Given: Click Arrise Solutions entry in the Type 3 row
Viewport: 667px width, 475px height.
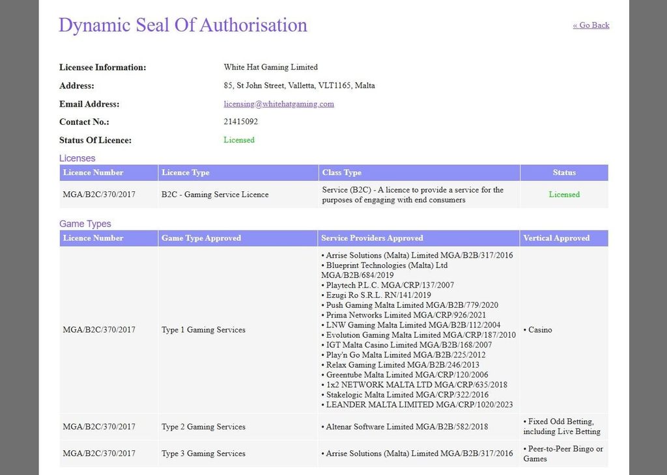Looking at the screenshot, I should [x=417, y=454].
